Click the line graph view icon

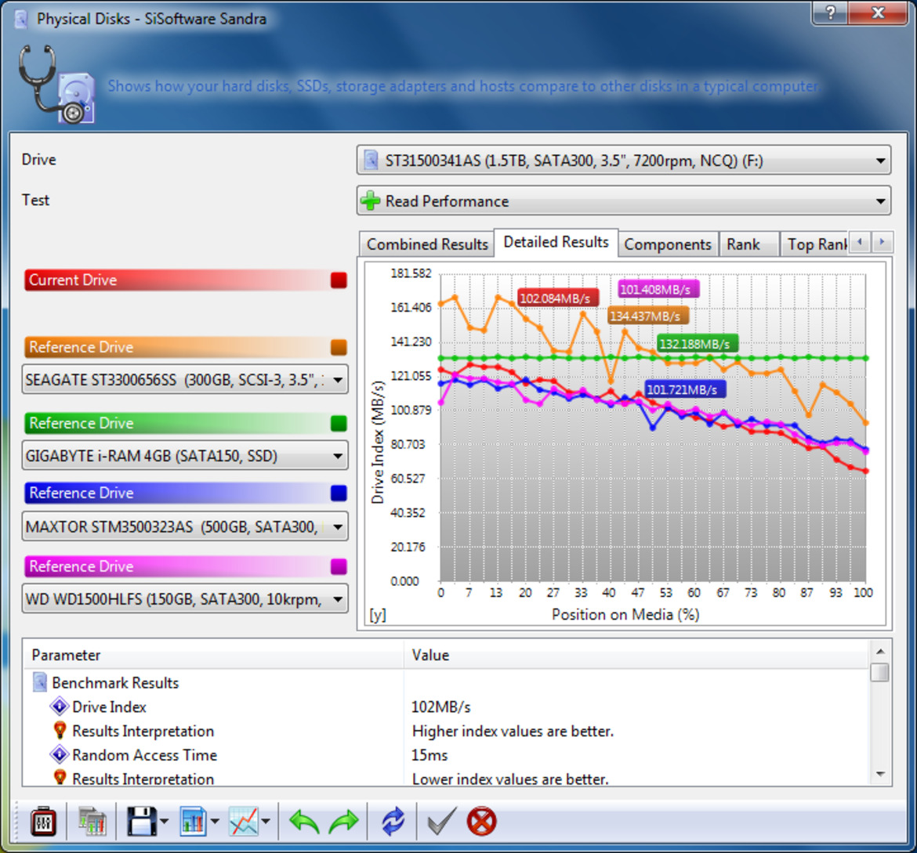(x=244, y=822)
